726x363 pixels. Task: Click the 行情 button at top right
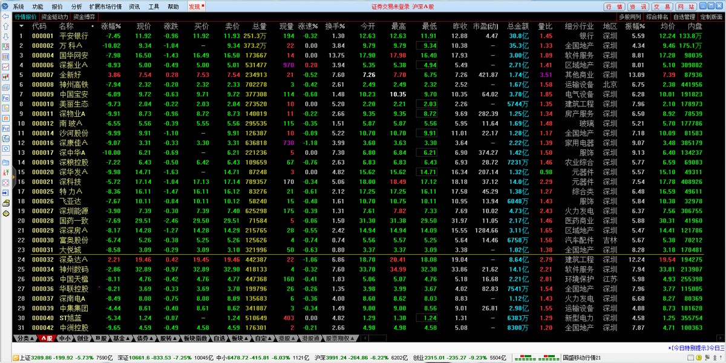coord(613,7)
